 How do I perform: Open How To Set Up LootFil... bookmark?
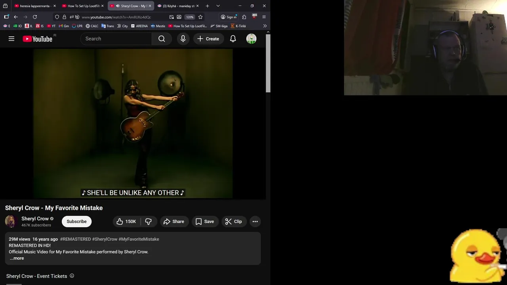(188, 26)
